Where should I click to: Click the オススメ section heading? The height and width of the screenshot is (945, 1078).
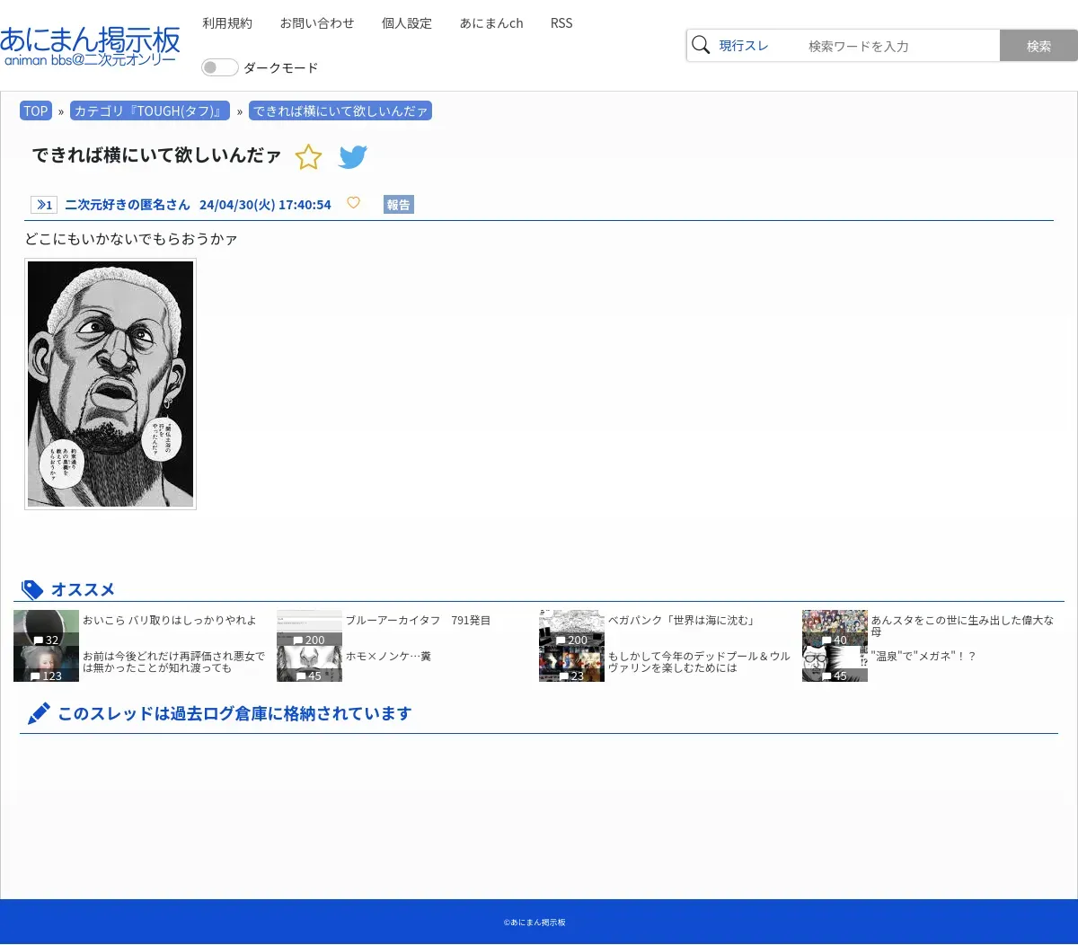[x=83, y=589]
